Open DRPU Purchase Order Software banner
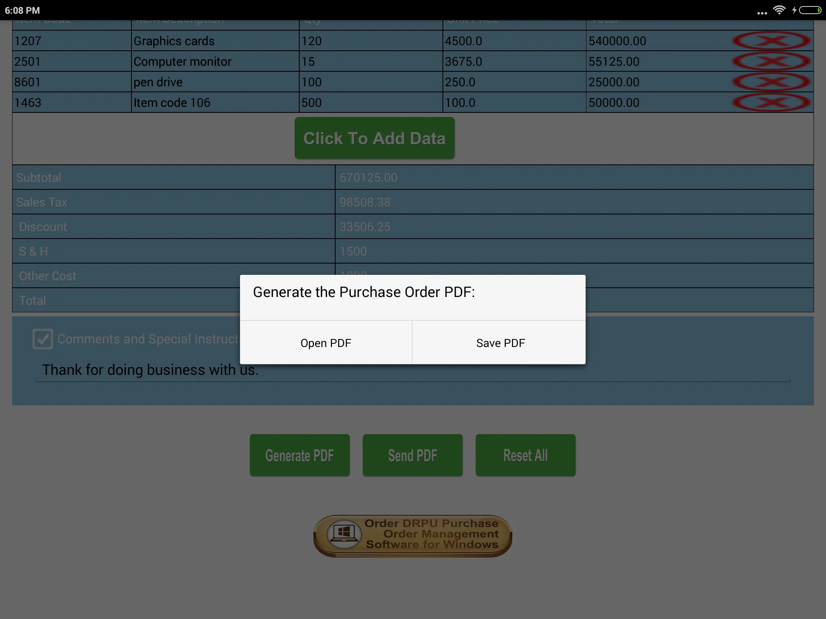826x619 pixels. 413,536
